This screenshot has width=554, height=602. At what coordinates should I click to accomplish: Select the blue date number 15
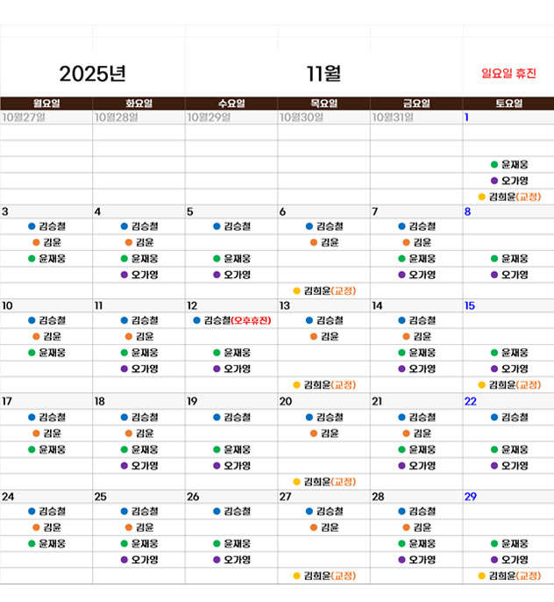470,305
